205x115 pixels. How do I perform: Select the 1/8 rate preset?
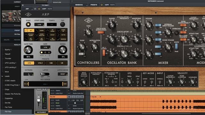(62, 63)
